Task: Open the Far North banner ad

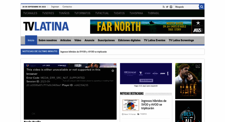Action: point(147,27)
